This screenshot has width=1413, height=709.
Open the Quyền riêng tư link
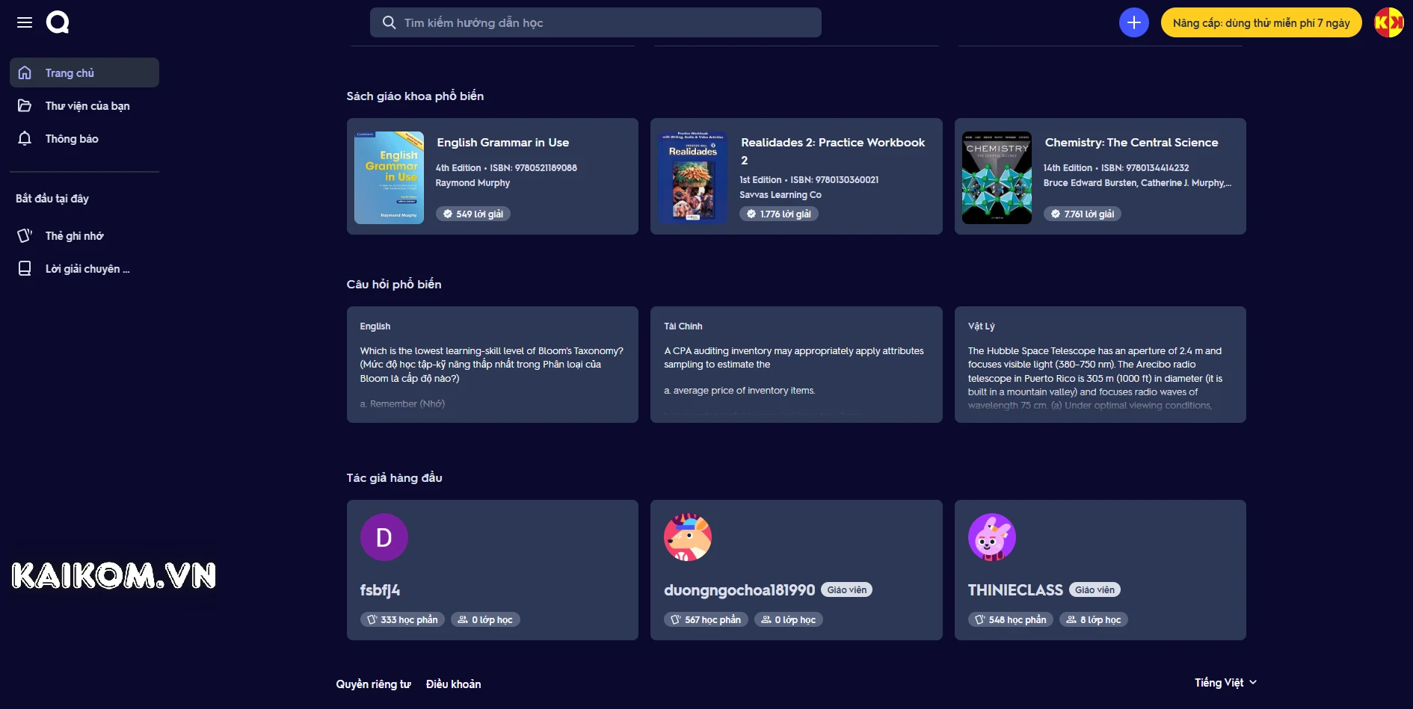pos(373,684)
